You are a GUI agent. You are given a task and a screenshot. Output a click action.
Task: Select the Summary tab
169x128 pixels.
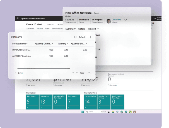tap(70, 29)
